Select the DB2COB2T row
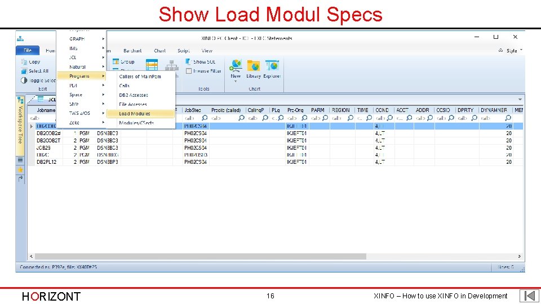The image size is (541, 304). pos(276,141)
